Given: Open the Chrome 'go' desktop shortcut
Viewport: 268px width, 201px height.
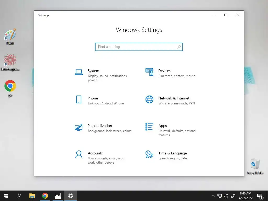Looking at the screenshot, I should coord(10,88).
